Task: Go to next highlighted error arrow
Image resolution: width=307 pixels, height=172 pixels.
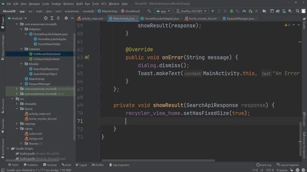Action: tap(298, 25)
